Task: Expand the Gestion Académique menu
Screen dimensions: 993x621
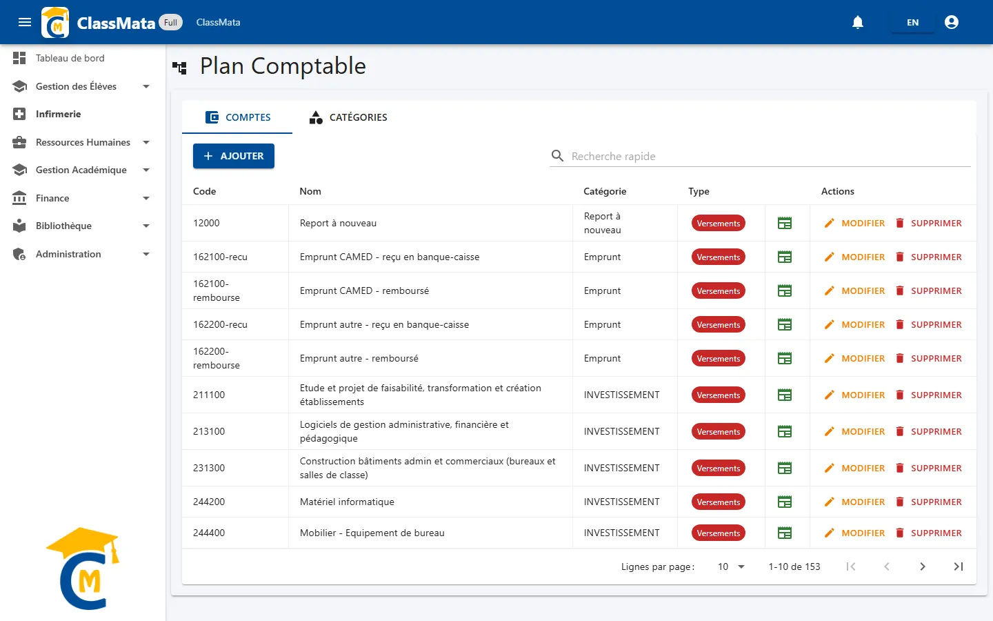Action: 146,170
